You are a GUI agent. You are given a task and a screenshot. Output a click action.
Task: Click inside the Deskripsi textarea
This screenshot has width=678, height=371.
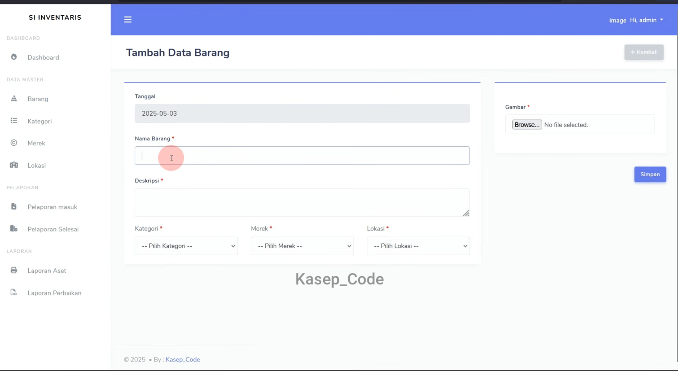[x=302, y=203]
